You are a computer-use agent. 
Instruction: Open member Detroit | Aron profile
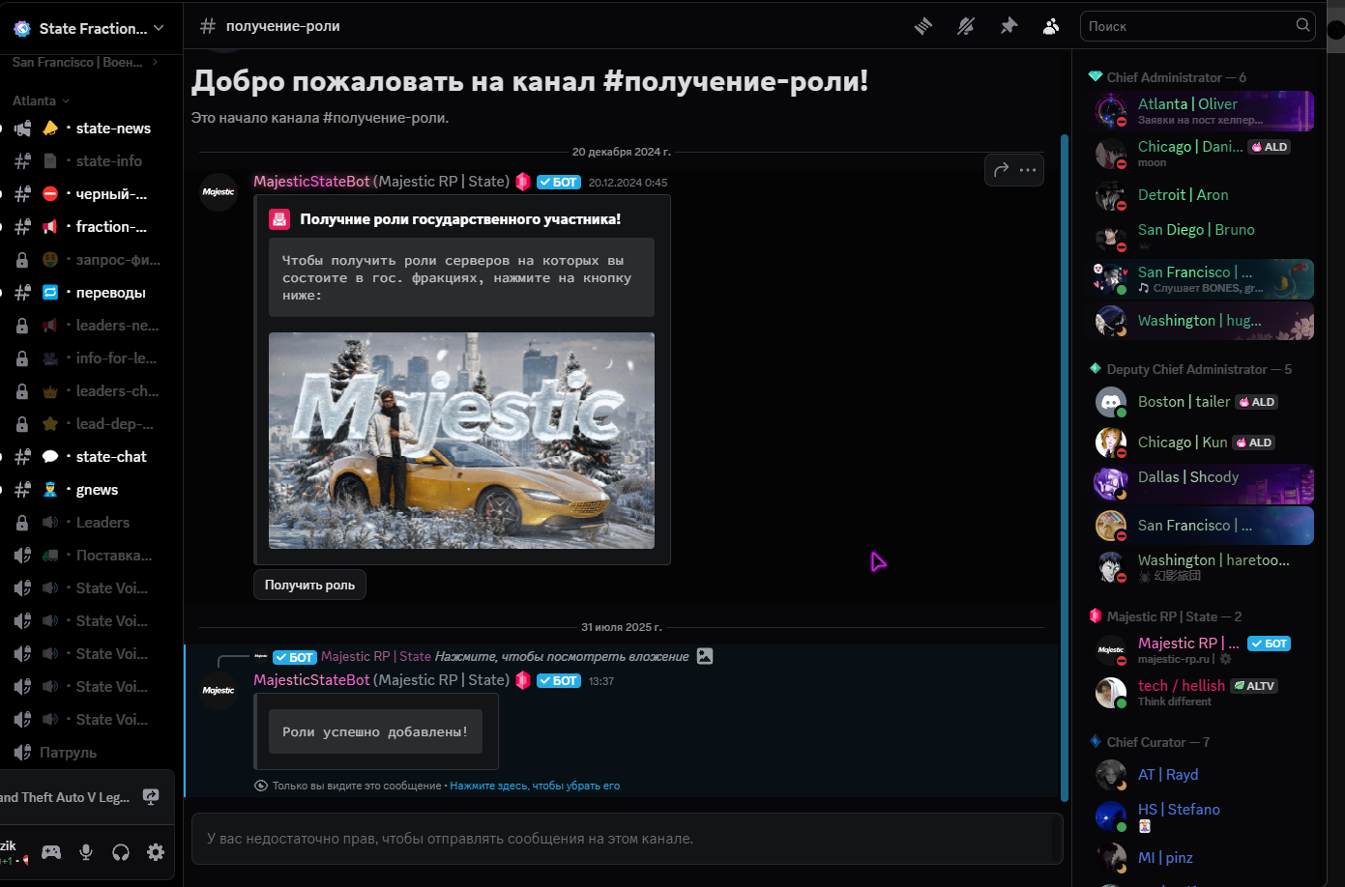click(1202, 195)
